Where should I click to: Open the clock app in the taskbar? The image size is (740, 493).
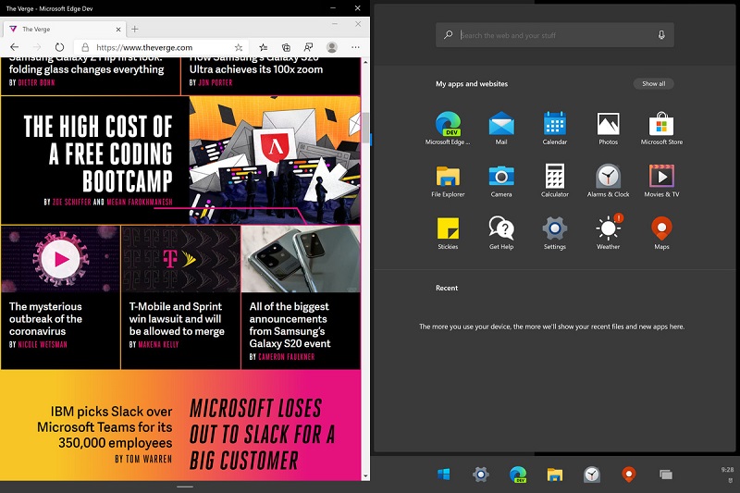[x=591, y=475]
